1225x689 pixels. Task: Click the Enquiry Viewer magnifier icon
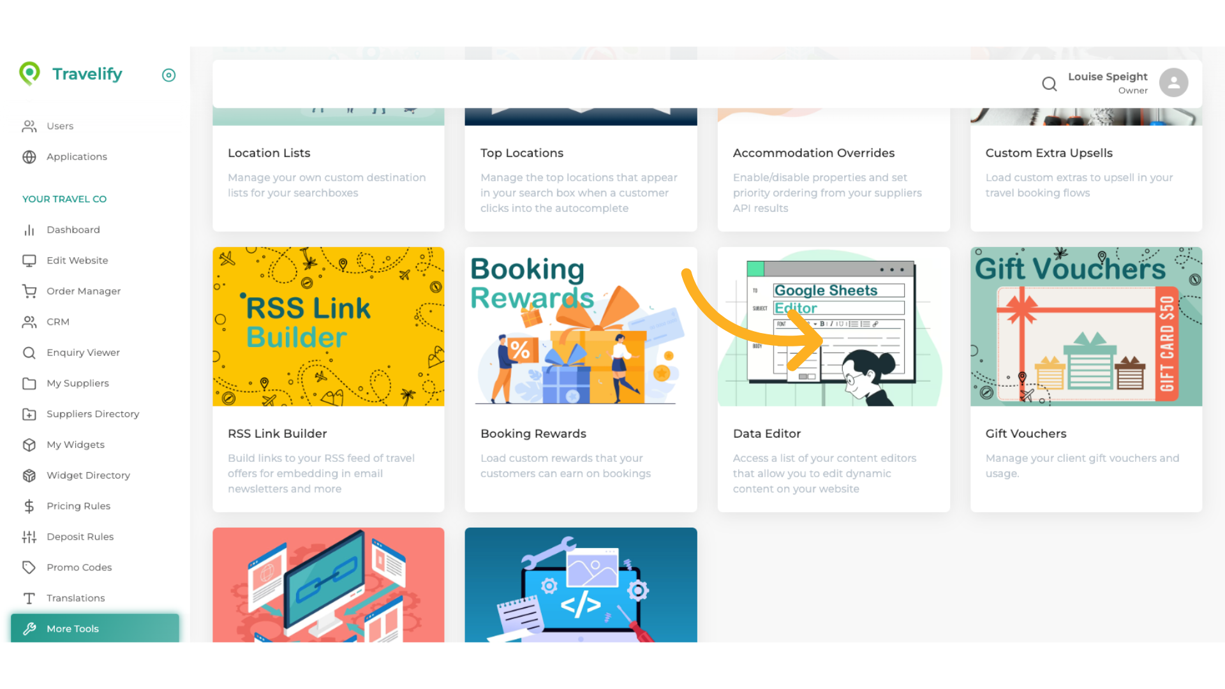pyautogui.click(x=29, y=352)
